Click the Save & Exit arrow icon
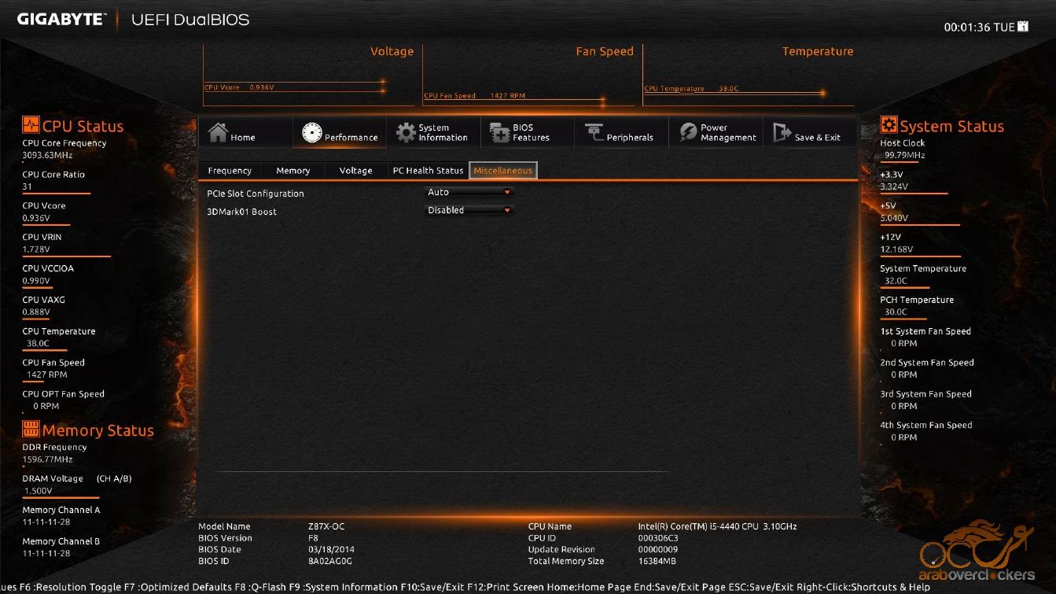Viewport: 1056px width, 594px height. click(x=782, y=133)
